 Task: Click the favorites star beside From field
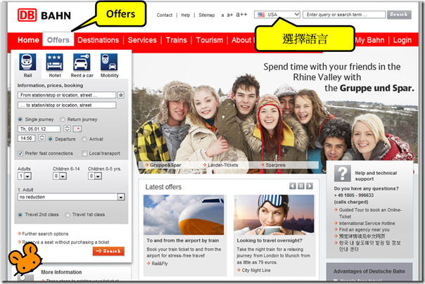tap(121, 95)
